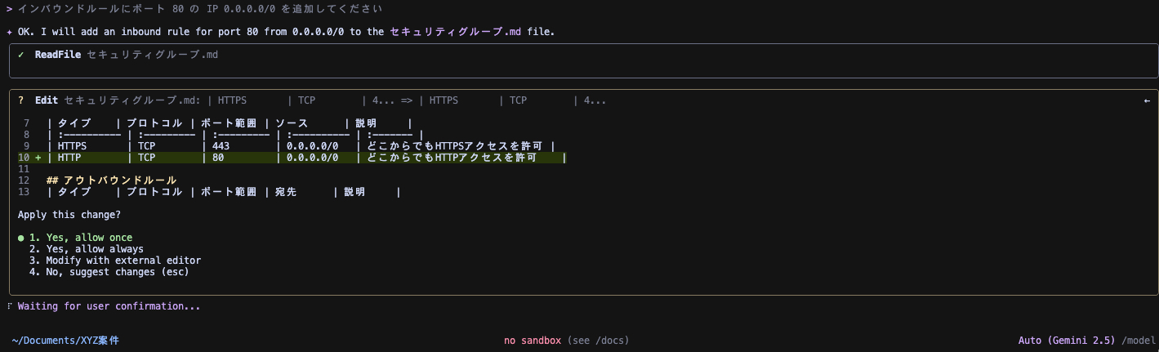Click the sparkle icon before the OK response
This screenshot has width=1159, height=352.
tap(9, 32)
